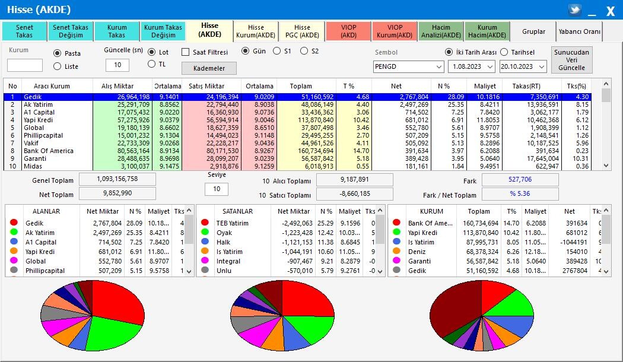
Task: Open the Senet Takas Değişim tab
Action: pos(71,31)
